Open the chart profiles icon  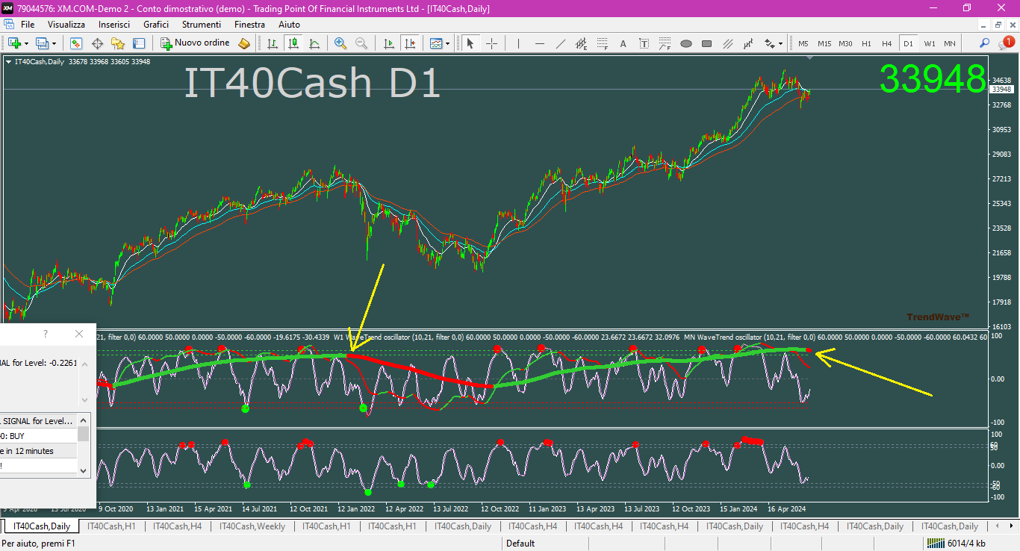[42, 43]
